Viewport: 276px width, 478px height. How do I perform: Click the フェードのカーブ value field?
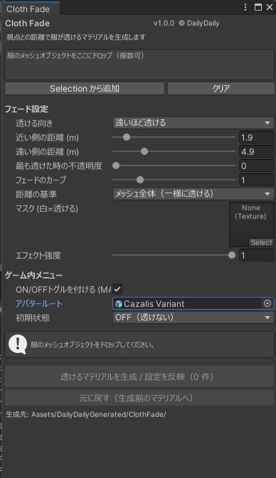point(257,180)
